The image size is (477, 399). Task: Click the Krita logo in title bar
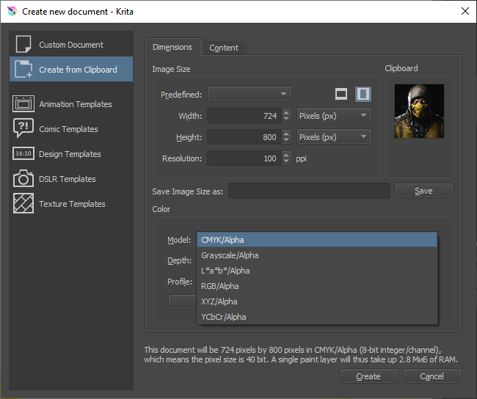[11, 12]
